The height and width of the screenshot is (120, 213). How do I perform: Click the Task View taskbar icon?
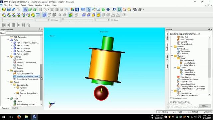[11, 117]
